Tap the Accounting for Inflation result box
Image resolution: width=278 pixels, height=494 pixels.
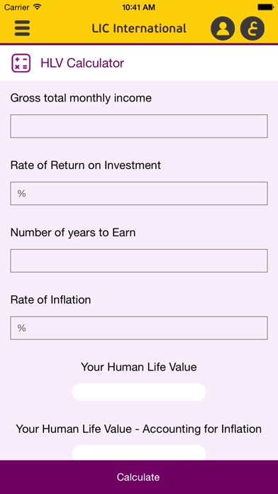139,452
